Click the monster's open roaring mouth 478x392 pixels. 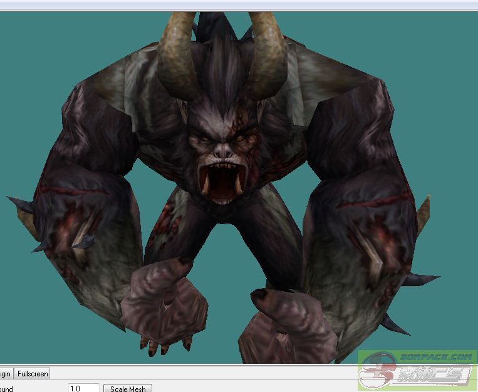[x=221, y=181]
